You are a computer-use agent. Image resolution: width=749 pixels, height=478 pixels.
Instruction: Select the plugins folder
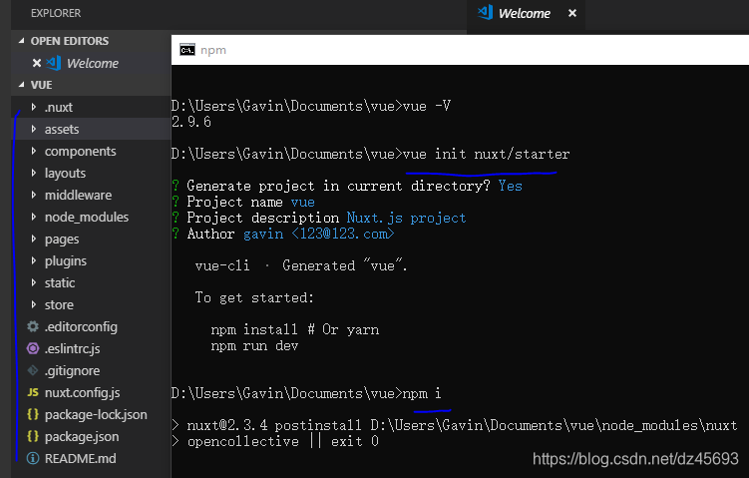(91, 261)
